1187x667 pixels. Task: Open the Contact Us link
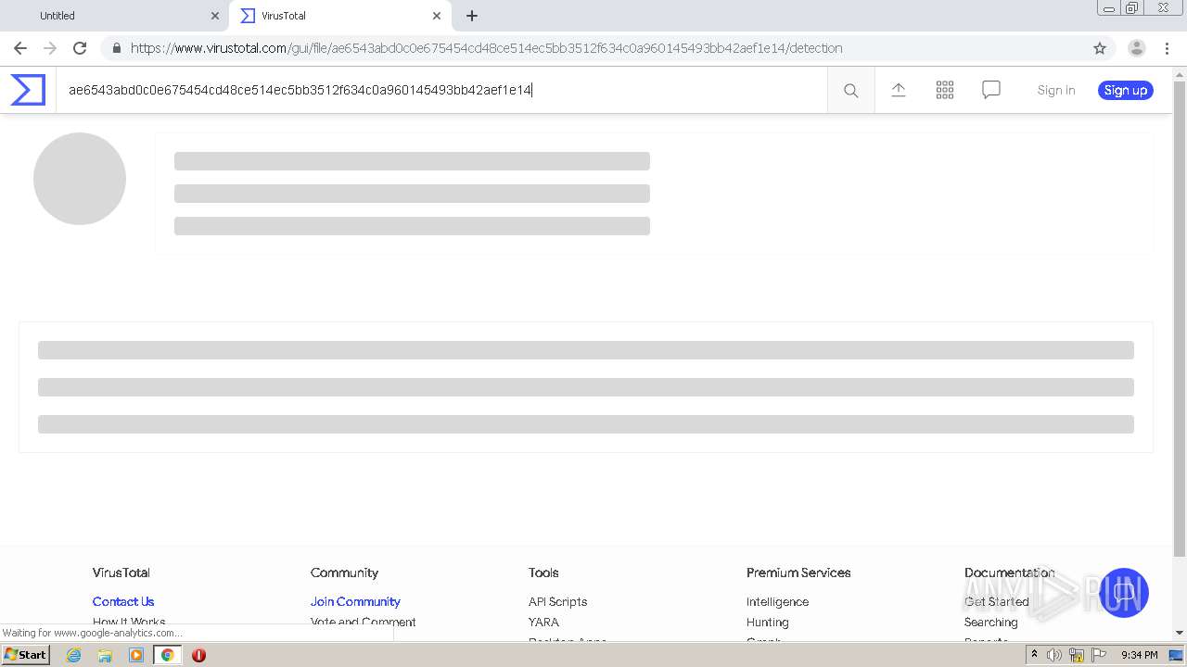click(123, 601)
